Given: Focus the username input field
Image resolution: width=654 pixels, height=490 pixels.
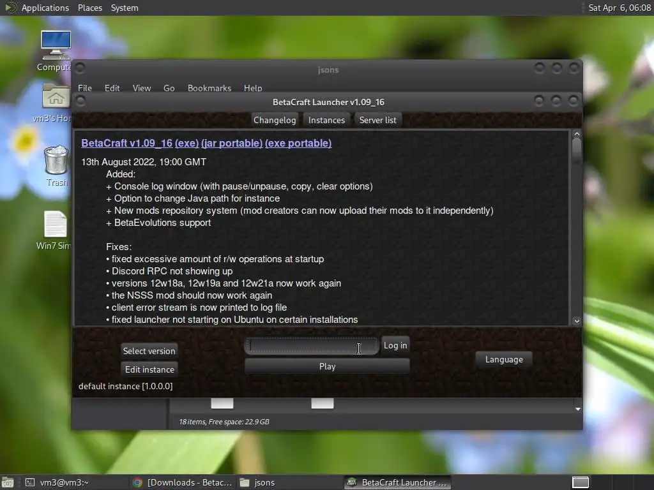Looking at the screenshot, I should tap(311, 346).
